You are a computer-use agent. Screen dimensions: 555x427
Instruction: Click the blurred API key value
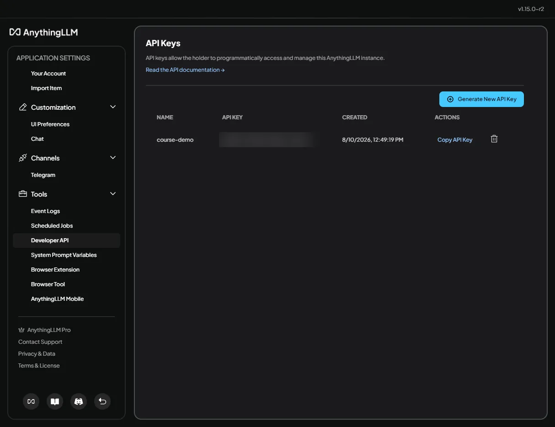267,139
